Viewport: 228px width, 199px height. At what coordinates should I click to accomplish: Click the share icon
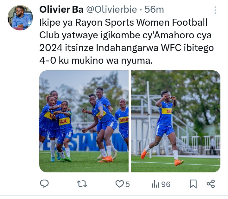[x=211, y=184]
